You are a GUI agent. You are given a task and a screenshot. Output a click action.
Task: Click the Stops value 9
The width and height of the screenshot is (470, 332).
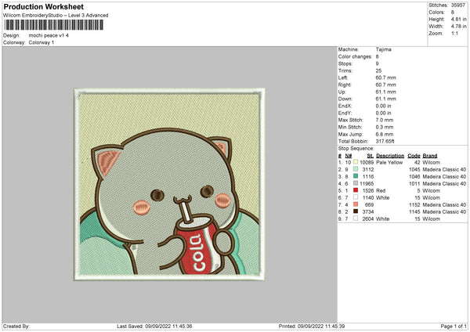(x=377, y=63)
